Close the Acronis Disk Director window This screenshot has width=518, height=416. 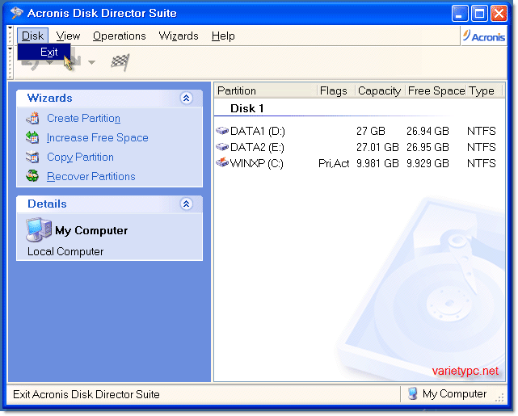pos(499,14)
